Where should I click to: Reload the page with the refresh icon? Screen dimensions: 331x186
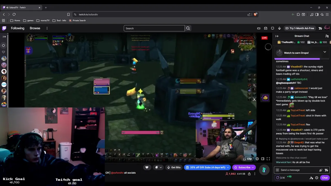pos(14,14)
